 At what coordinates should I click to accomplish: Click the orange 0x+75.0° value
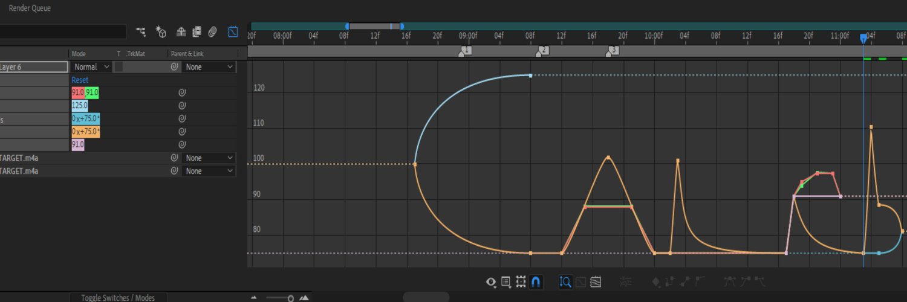[86, 132]
